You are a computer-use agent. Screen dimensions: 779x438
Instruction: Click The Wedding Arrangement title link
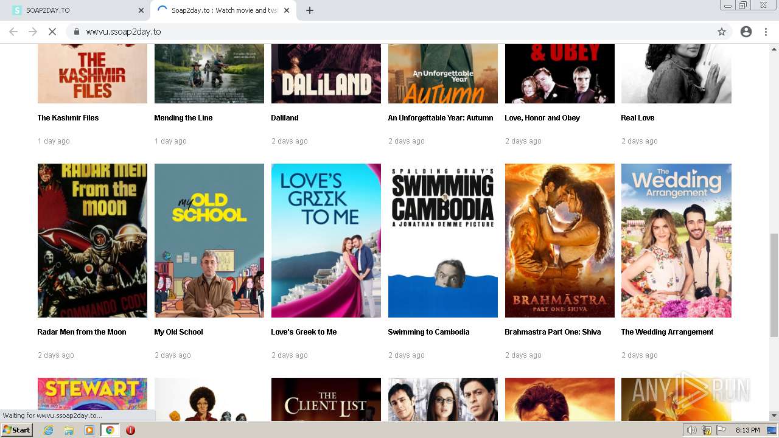[667, 332]
